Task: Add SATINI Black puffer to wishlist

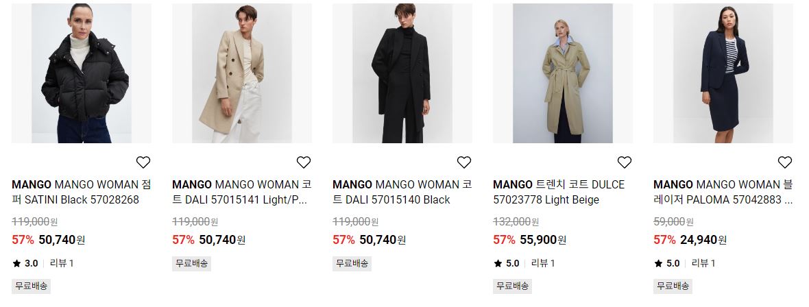Action: point(143,162)
